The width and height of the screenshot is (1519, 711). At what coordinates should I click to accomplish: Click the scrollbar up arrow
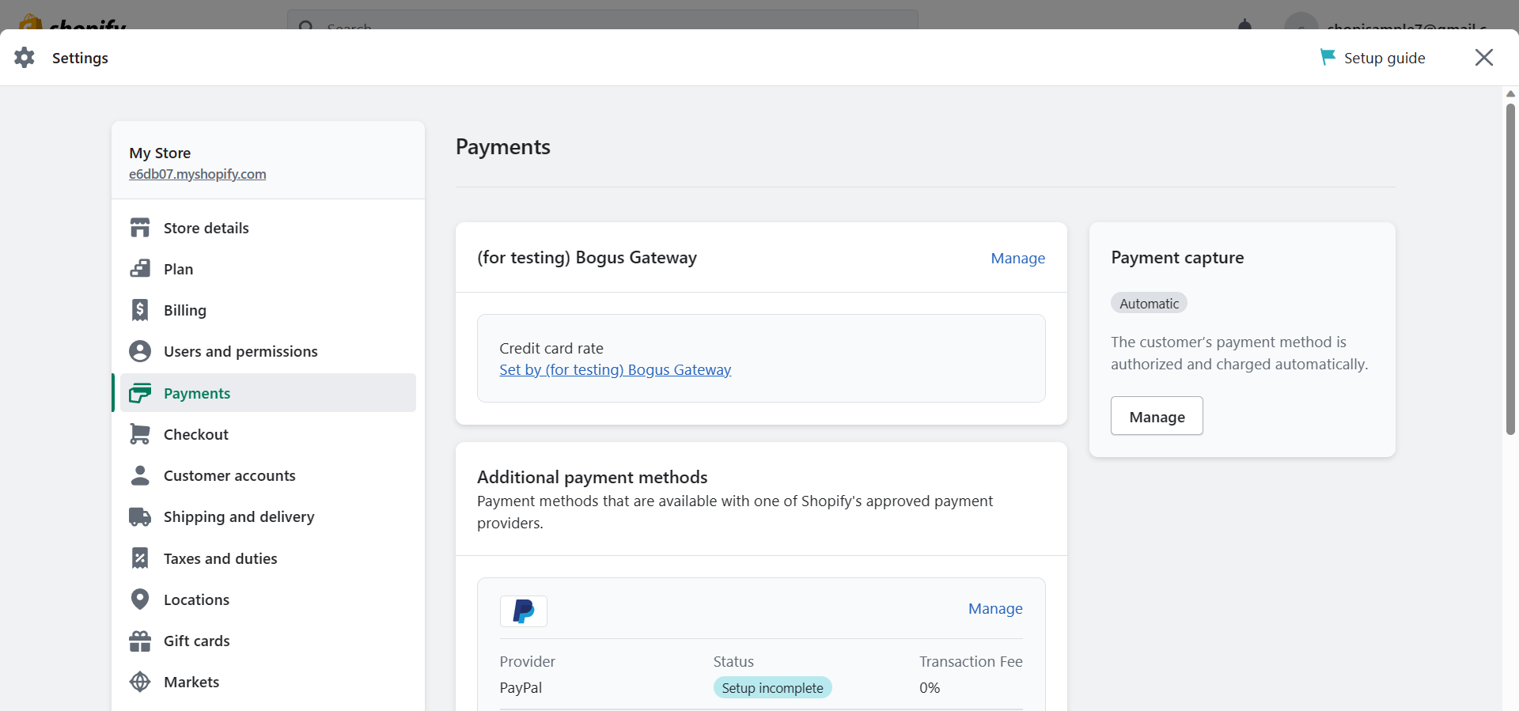coord(1510,93)
